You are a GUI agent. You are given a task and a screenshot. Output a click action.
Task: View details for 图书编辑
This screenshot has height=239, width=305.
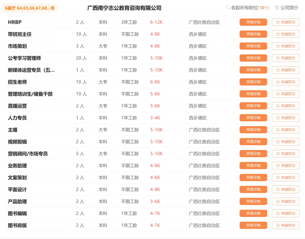point(253,213)
